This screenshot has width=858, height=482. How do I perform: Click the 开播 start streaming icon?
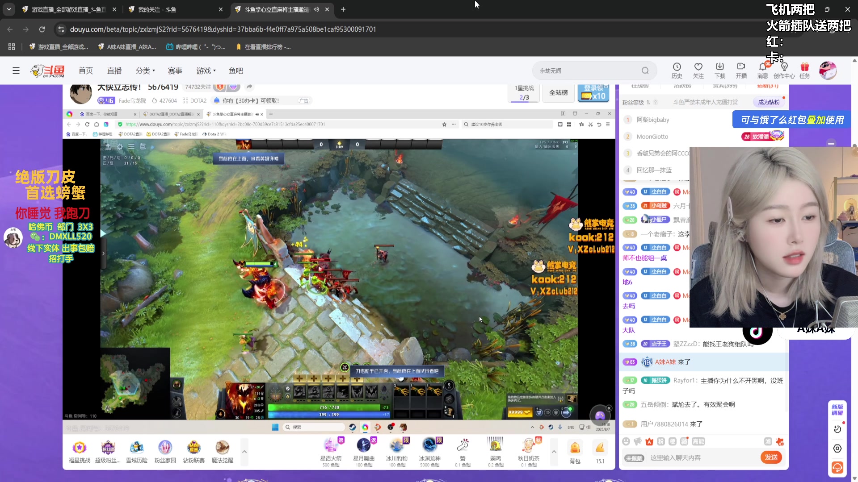pos(741,71)
